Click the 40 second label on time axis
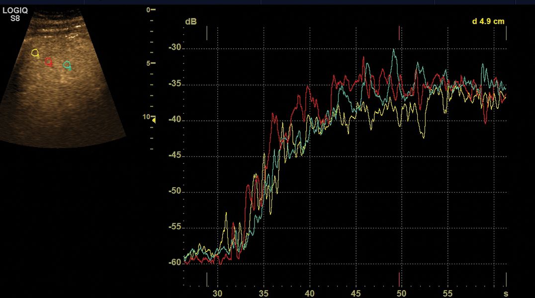 coord(309,294)
